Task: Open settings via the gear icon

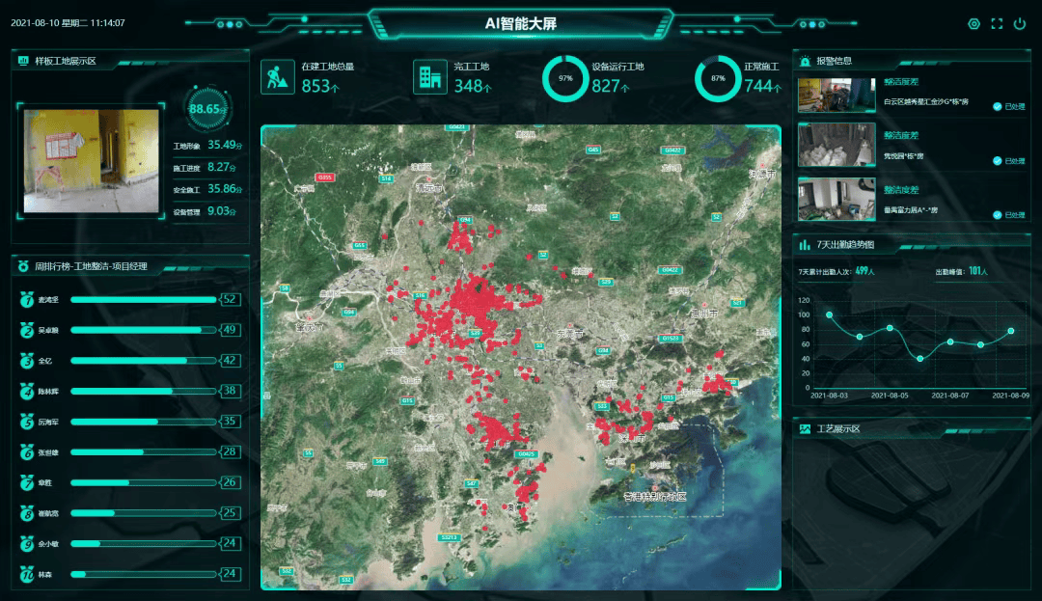Action: 973,23
